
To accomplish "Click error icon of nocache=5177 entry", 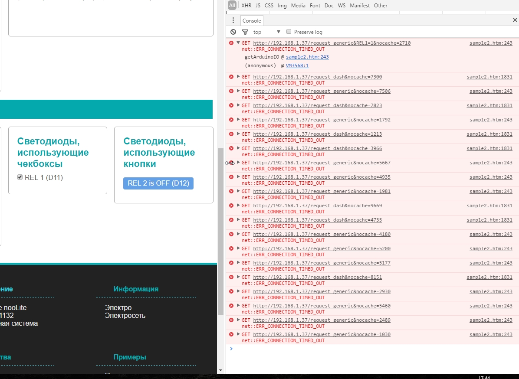I will [231, 263].
